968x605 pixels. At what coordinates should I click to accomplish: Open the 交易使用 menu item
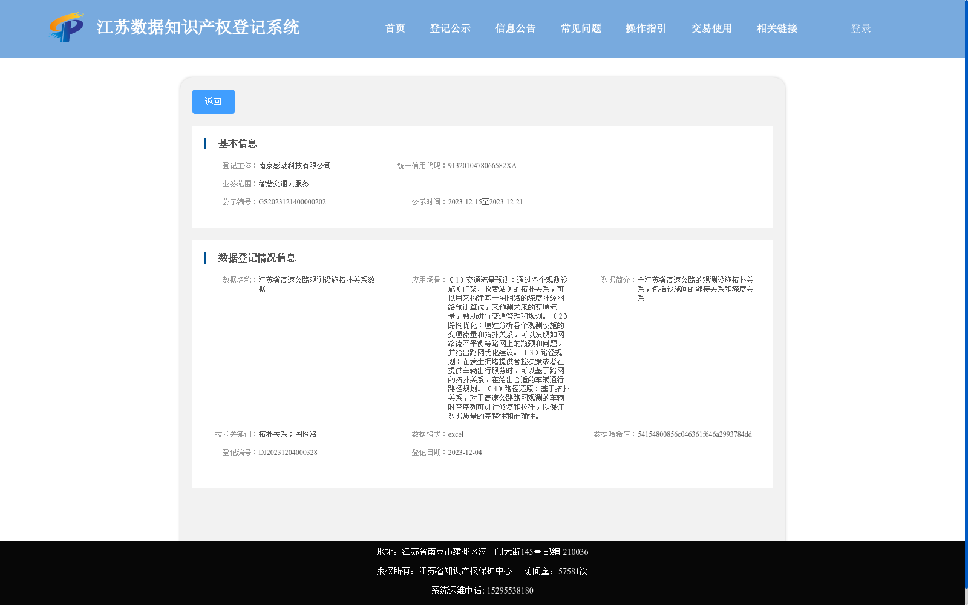coord(711,28)
